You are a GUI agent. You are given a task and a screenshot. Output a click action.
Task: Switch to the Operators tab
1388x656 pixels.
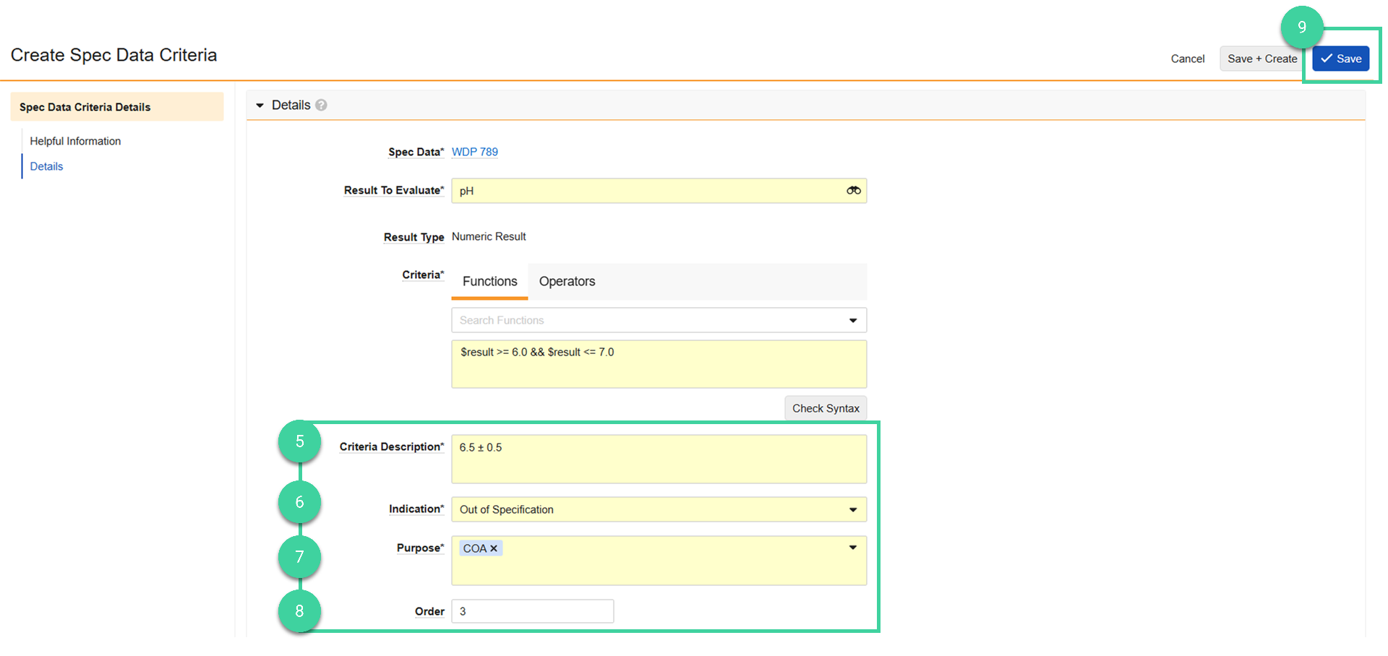click(x=567, y=282)
